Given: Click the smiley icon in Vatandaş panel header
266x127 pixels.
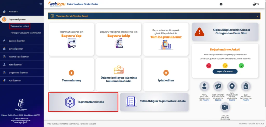Looking at the screenshot, I should [52, 16].
